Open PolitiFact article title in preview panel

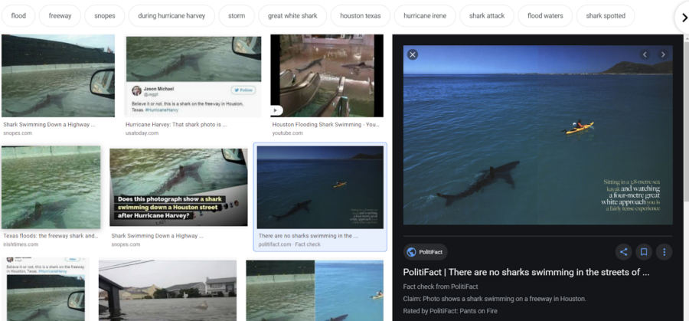526,272
